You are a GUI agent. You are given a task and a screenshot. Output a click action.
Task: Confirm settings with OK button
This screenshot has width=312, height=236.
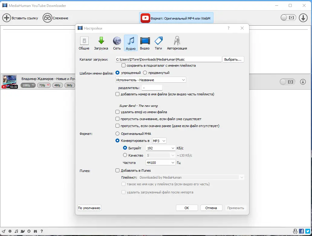click(187, 208)
